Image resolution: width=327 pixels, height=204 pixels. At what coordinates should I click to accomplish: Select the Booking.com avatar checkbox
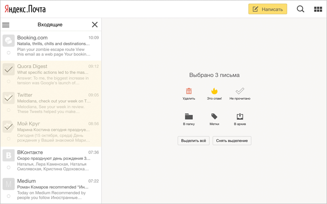8,41
